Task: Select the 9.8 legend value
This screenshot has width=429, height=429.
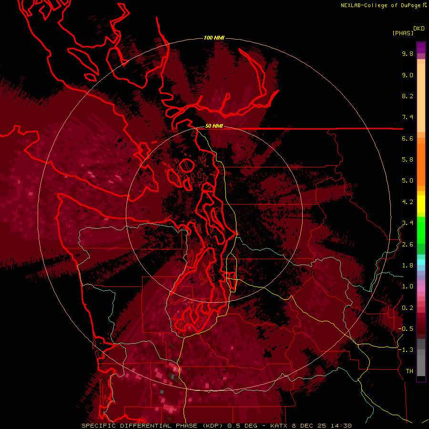Action: [x=408, y=53]
